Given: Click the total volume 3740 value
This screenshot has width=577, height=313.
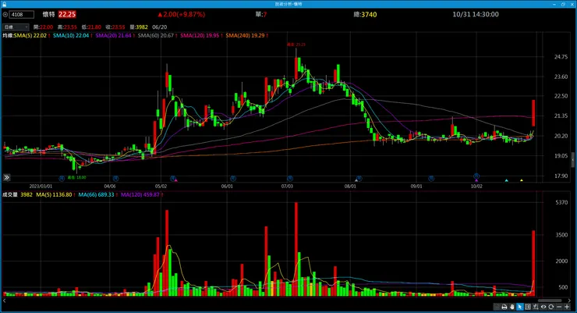Looking at the screenshot, I should point(369,14).
